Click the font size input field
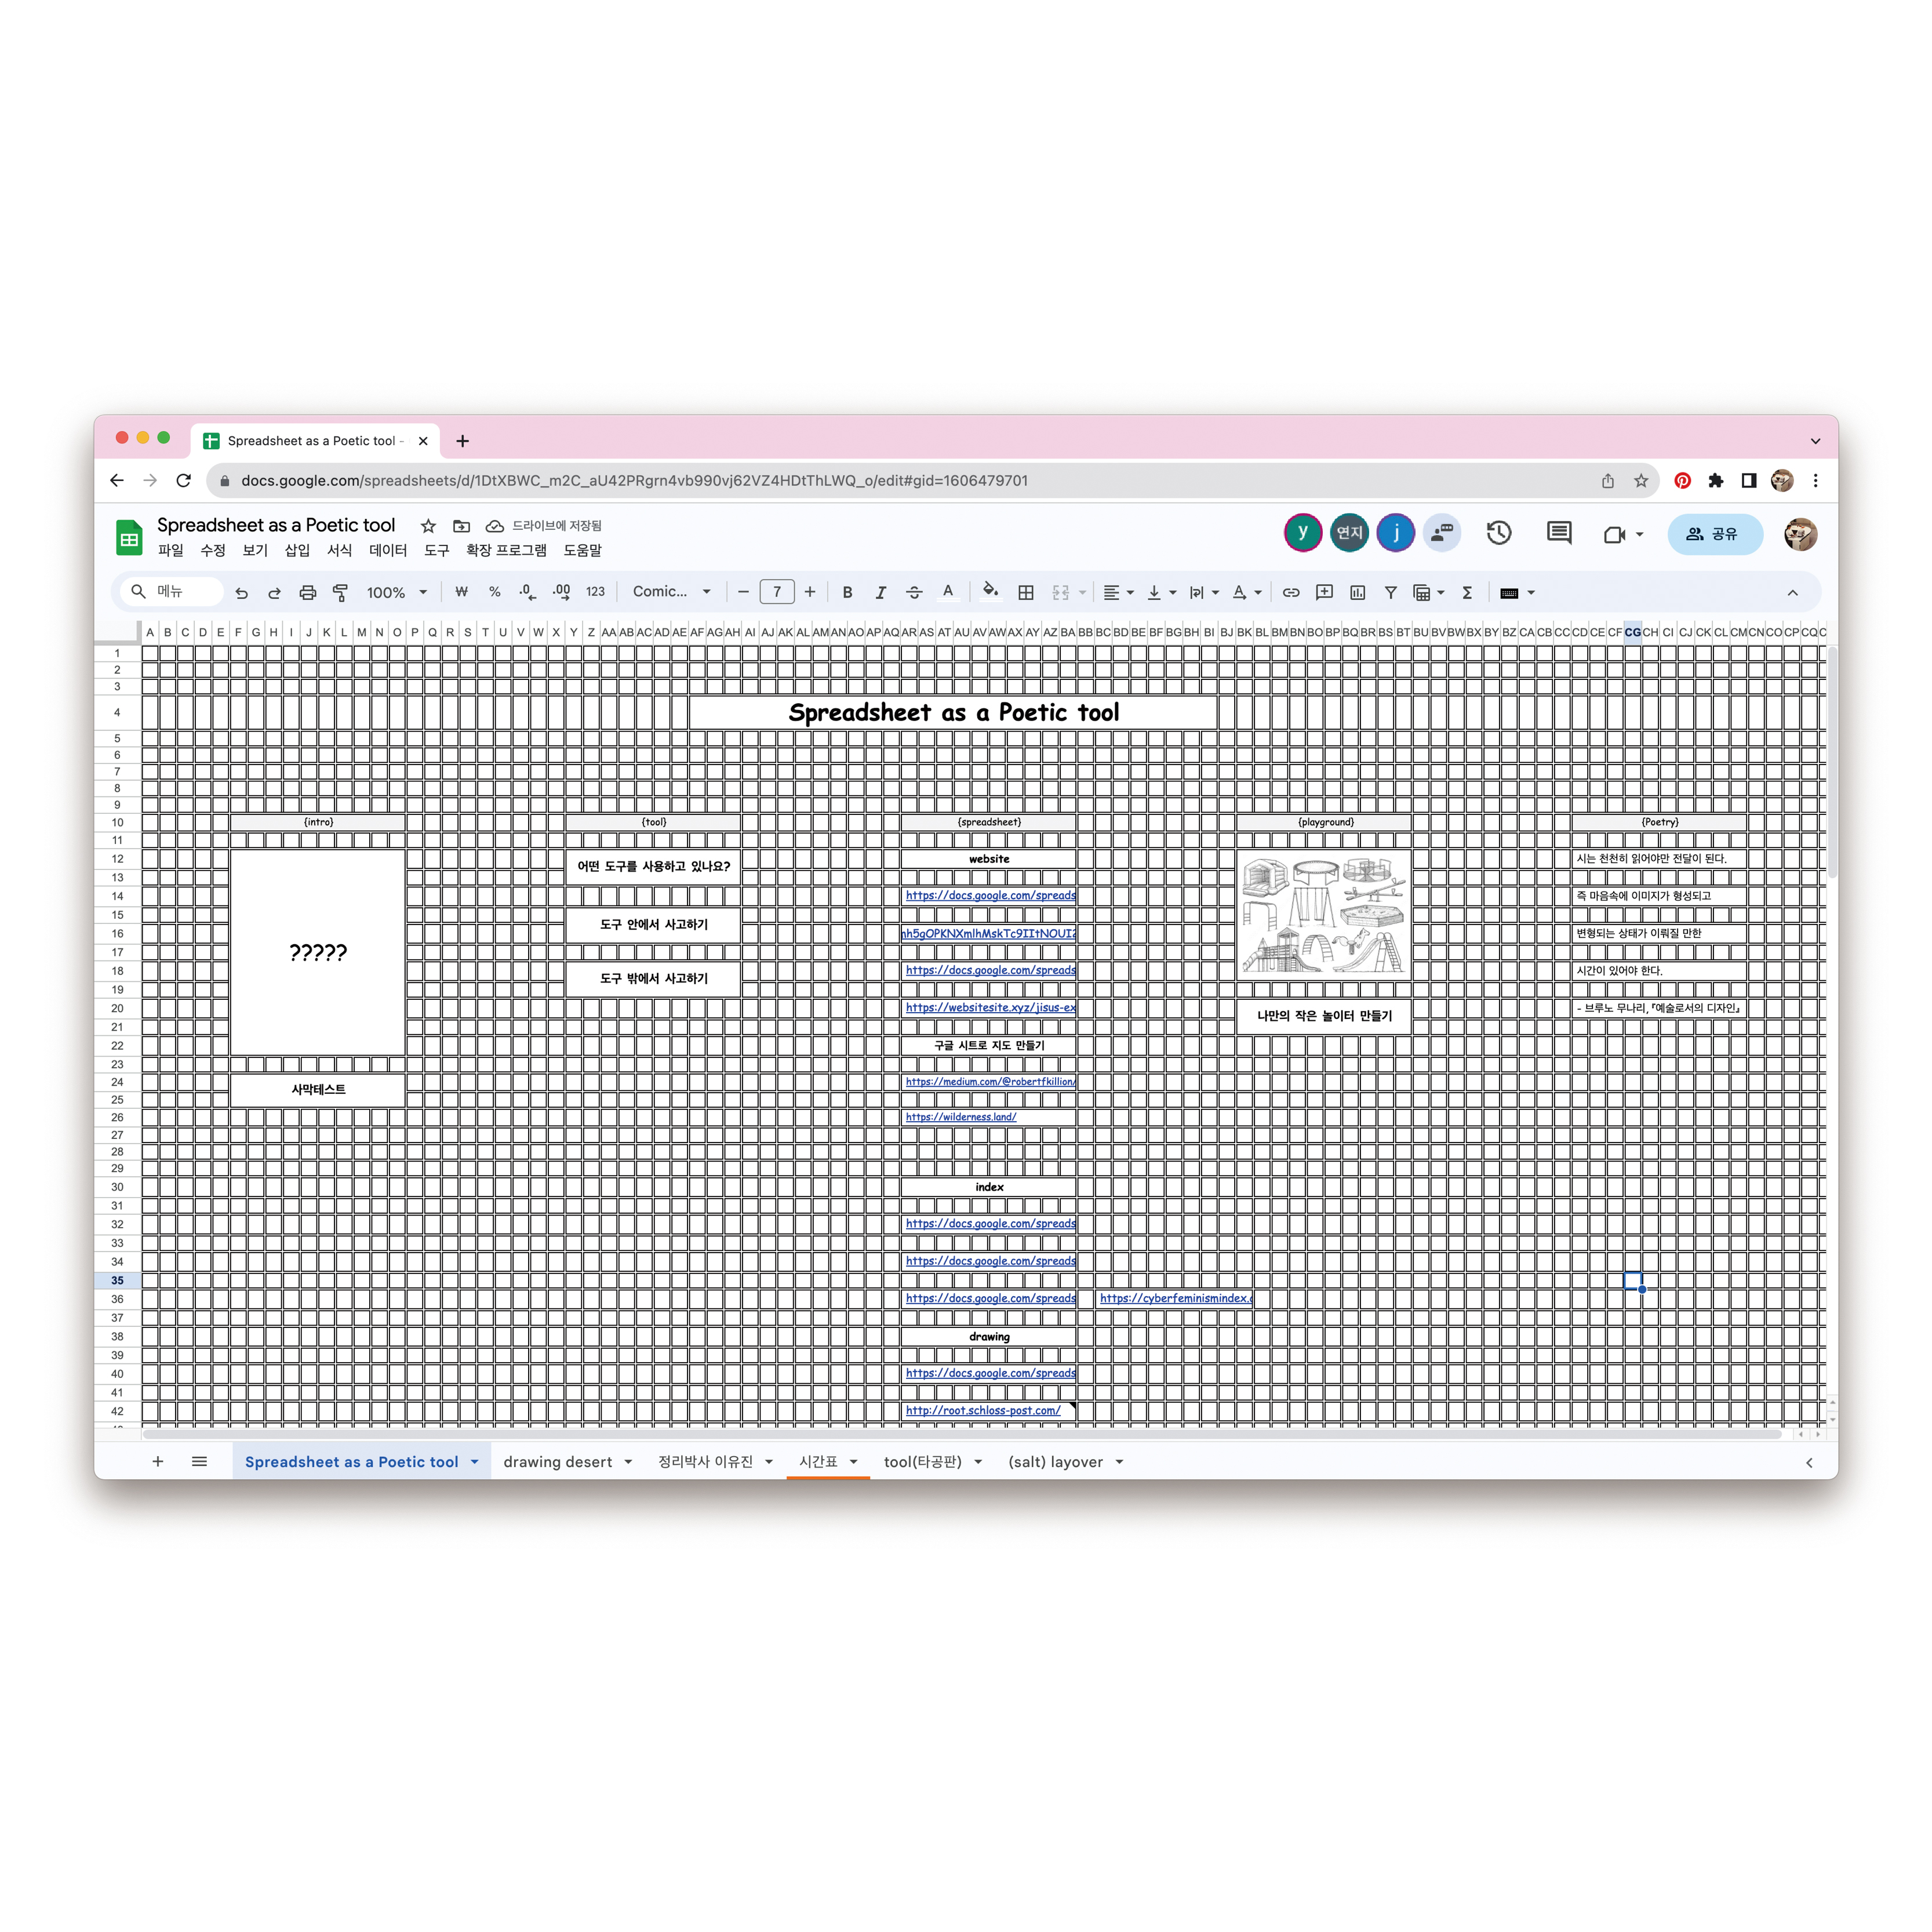Screen dimensions: 1932x1932 [x=776, y=592]
